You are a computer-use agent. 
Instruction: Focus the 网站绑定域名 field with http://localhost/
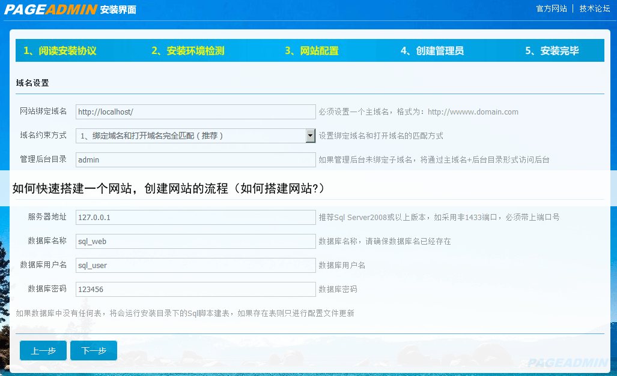pyautogui.click(x=195, y=112)
